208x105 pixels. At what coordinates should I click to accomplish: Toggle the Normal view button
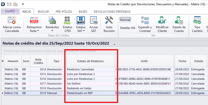(125, 20)
